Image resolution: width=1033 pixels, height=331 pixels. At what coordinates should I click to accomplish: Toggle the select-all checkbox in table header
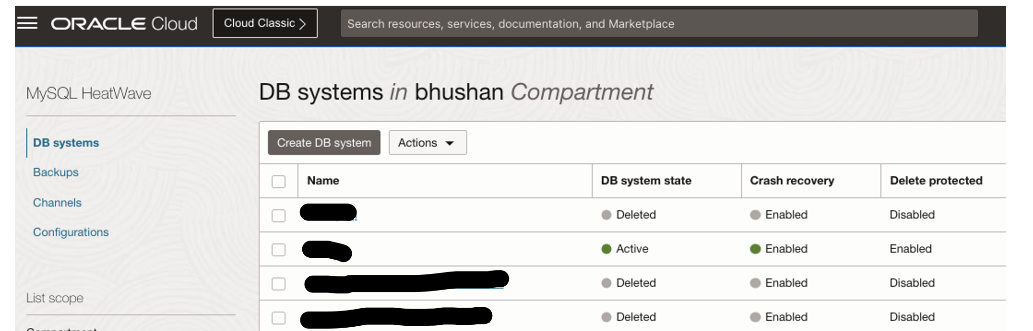click(x=278, y=181)
